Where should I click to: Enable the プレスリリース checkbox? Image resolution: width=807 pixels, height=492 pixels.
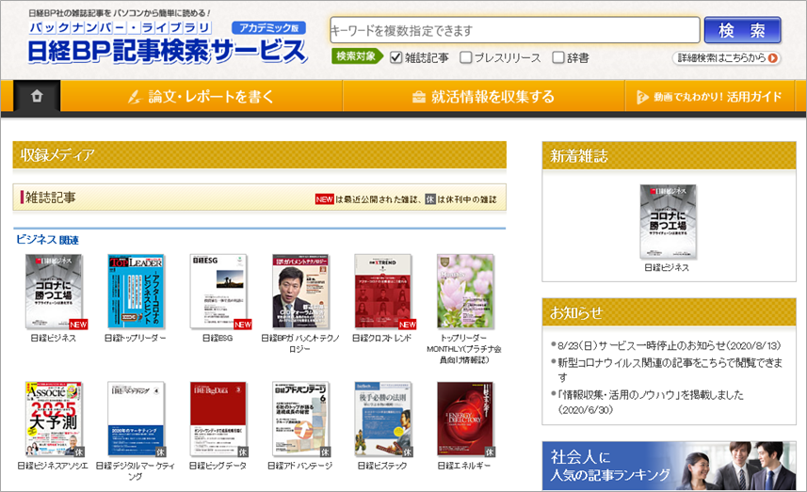pyautogui.click(x=466, y=57)
